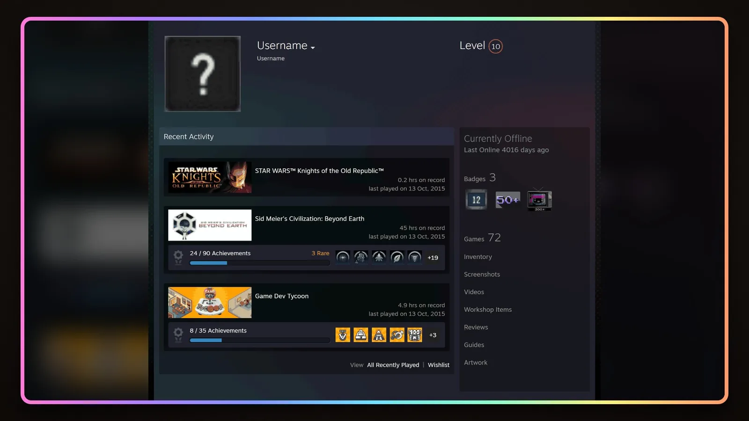Open the 100K Game Dev Tycoon achievement

(x=415, y=335)
